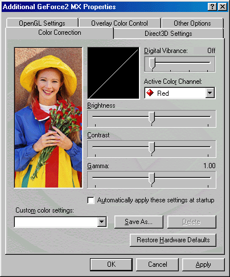The height and width of the screenshot is (277, 230).
Task: Click the Brightness slider handle
Action: (x=151, y=118)
